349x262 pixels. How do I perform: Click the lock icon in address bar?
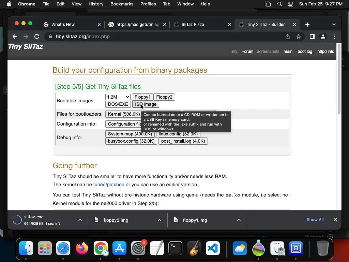point(50,37)
